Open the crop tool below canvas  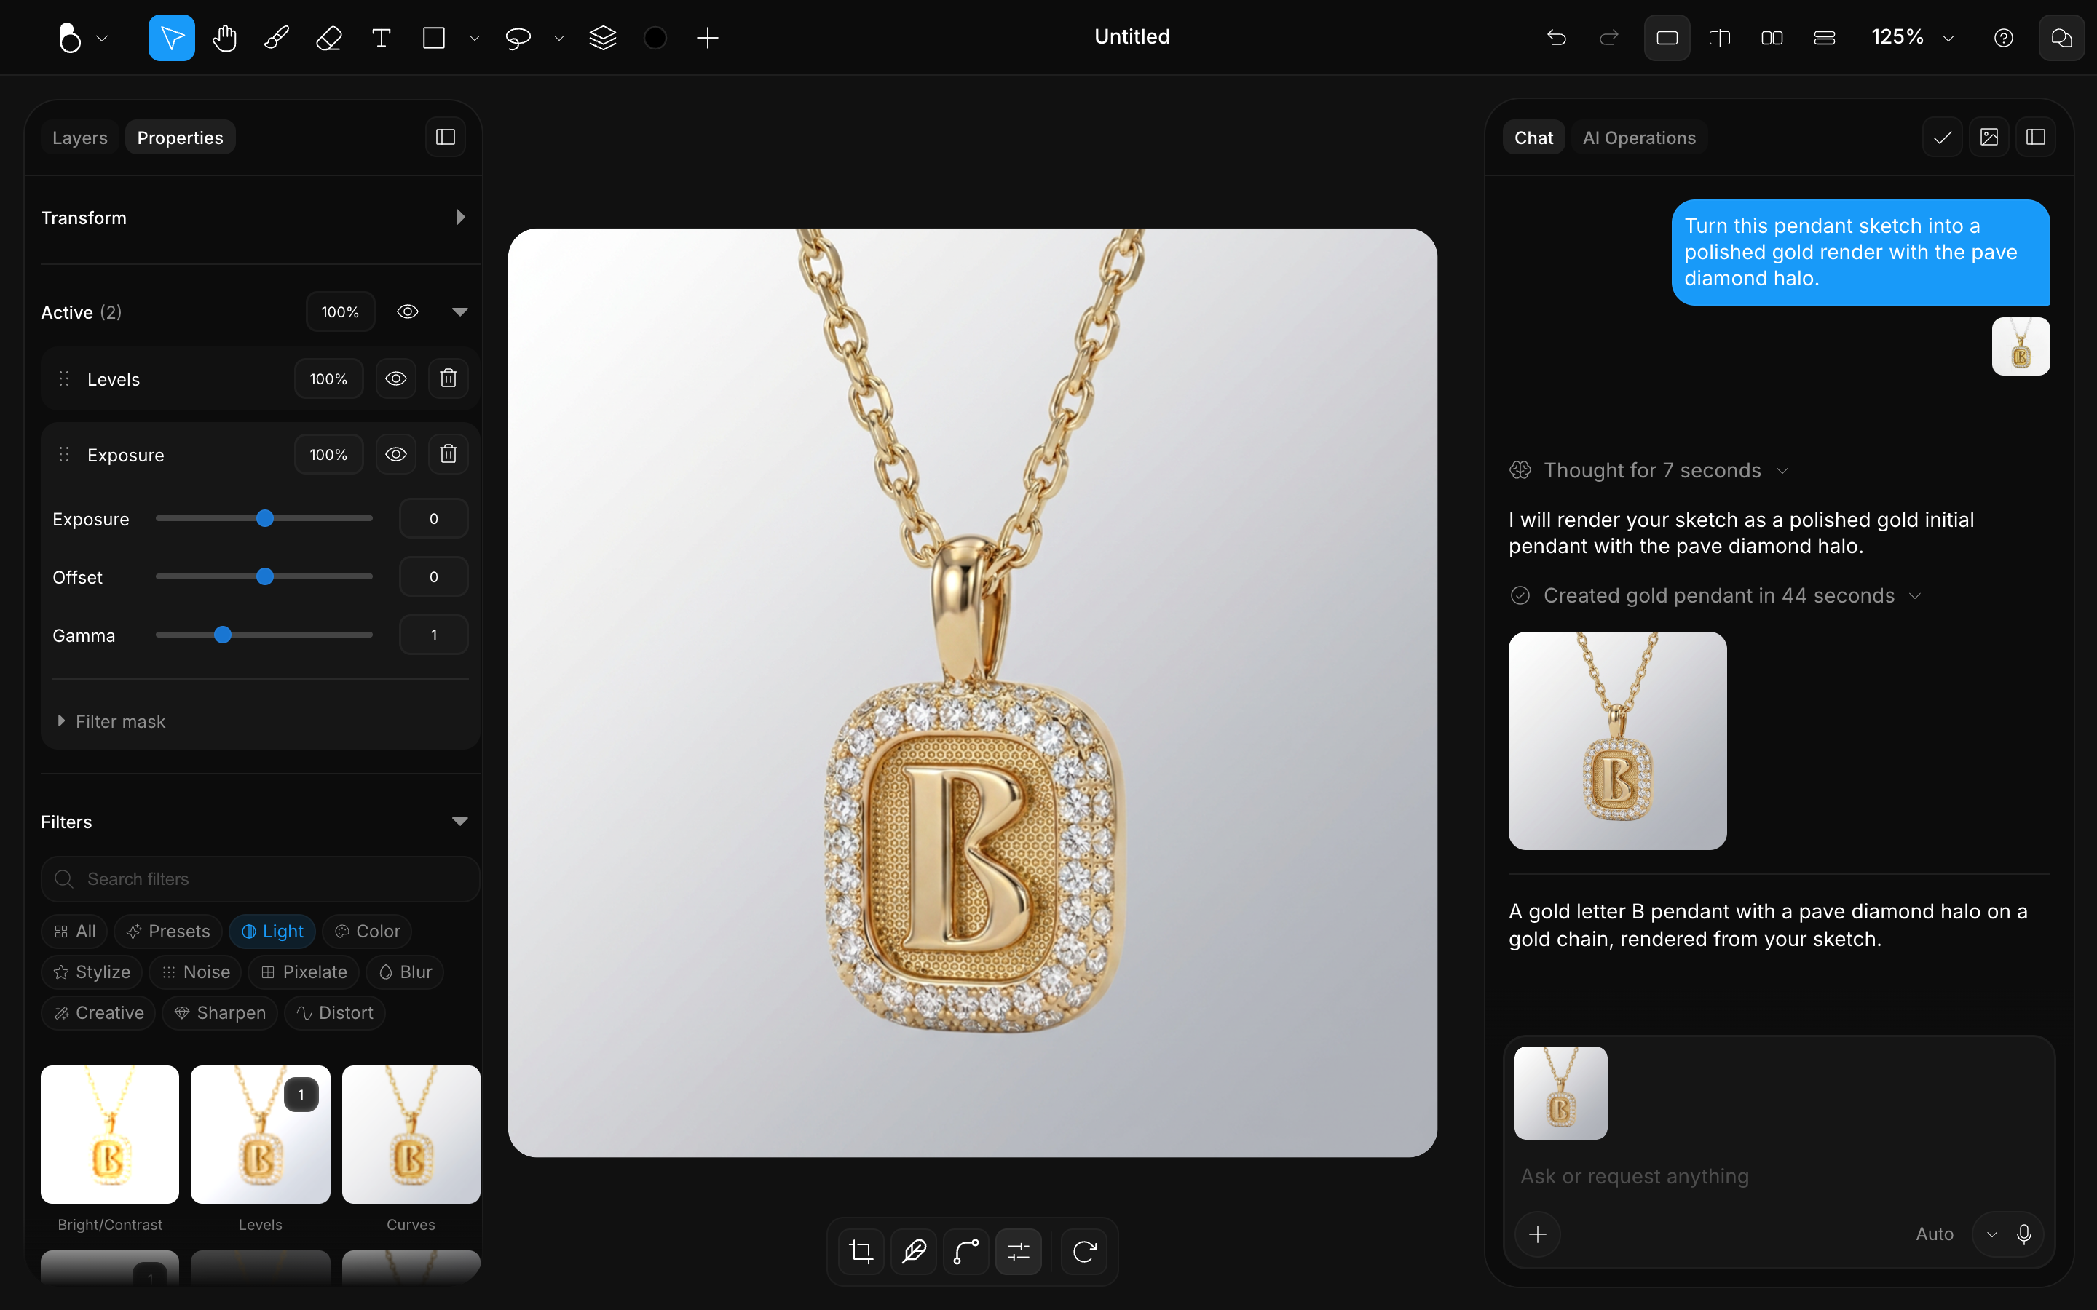pos(861,1251)
